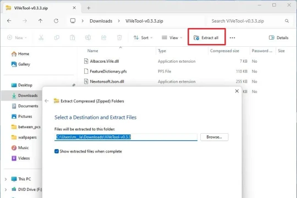The height and width of the screenshot is (198, 297).
Task: Click the Back navigation arrow in File Explorer
Action: point(9,21)
